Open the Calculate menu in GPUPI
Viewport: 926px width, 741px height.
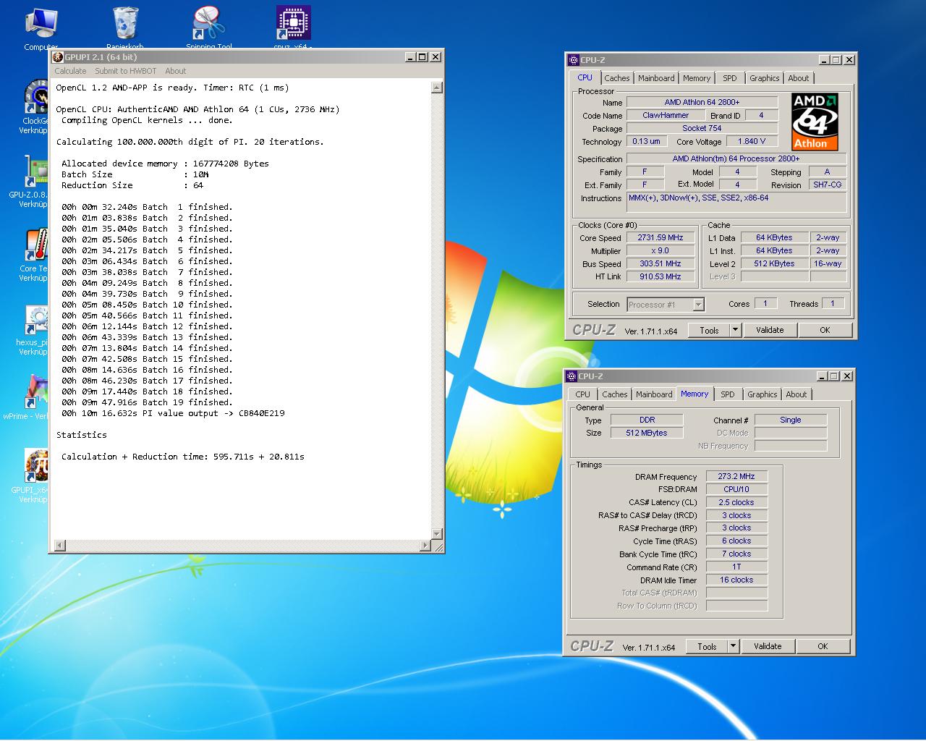(x=70, y=71)
